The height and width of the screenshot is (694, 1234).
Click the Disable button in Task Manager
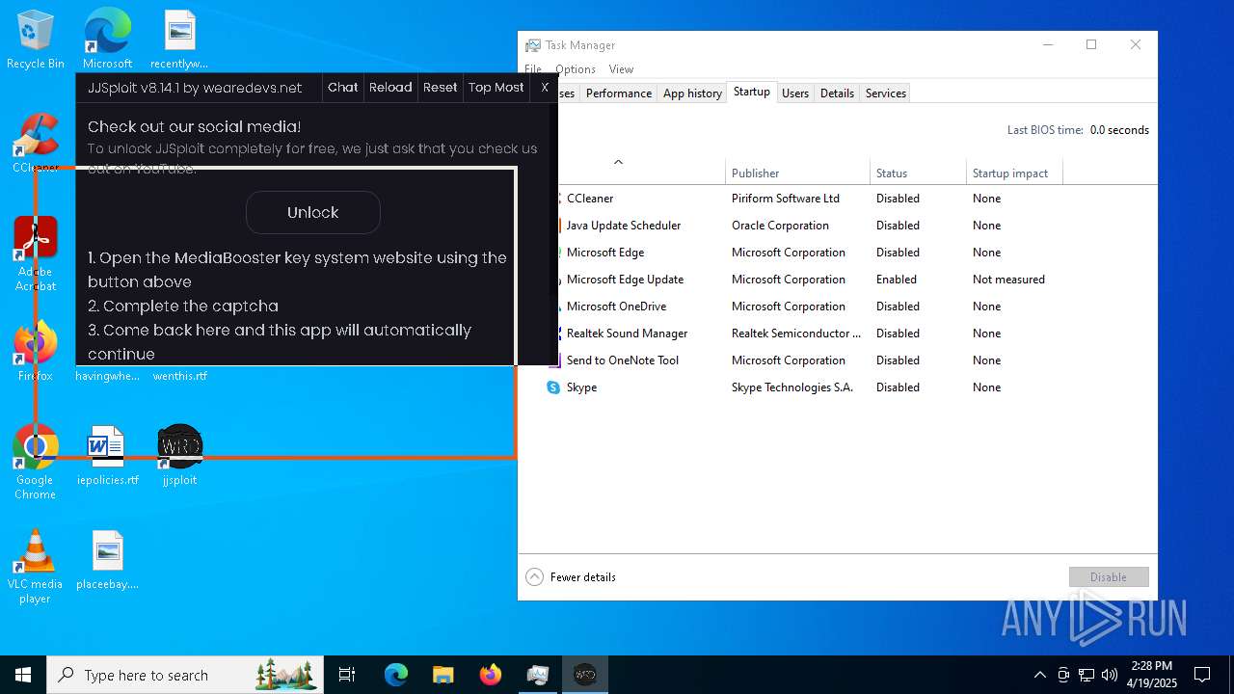[1109, 577]
